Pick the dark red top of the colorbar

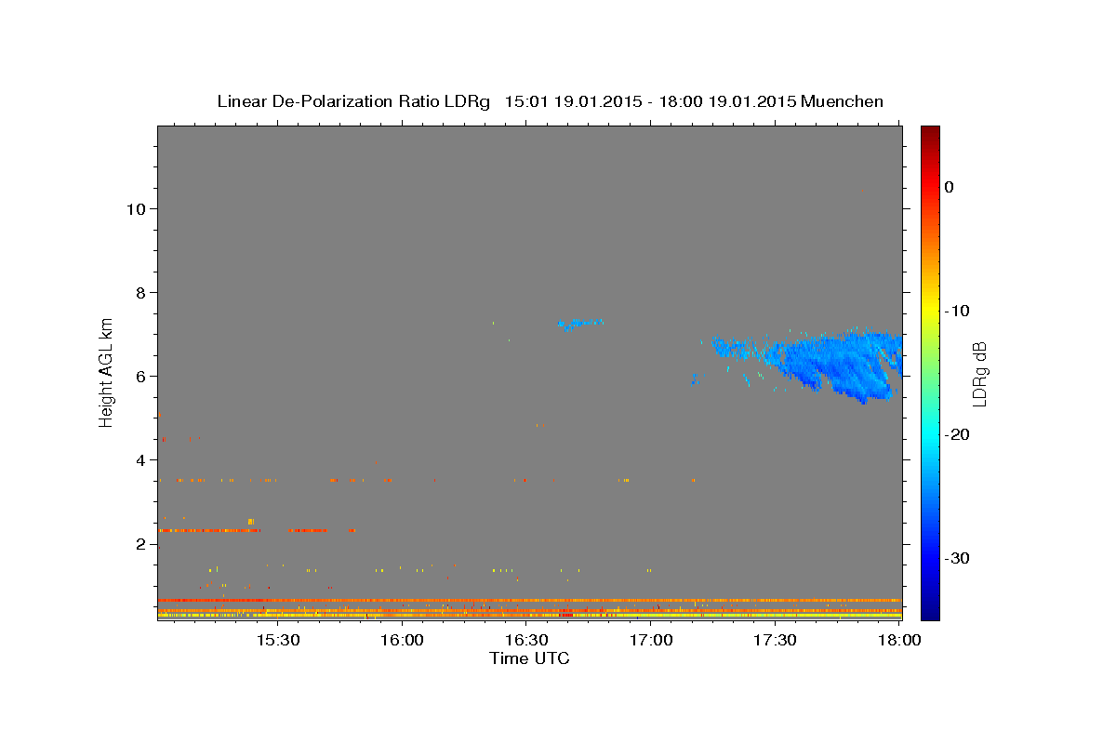tap(930, 133)
